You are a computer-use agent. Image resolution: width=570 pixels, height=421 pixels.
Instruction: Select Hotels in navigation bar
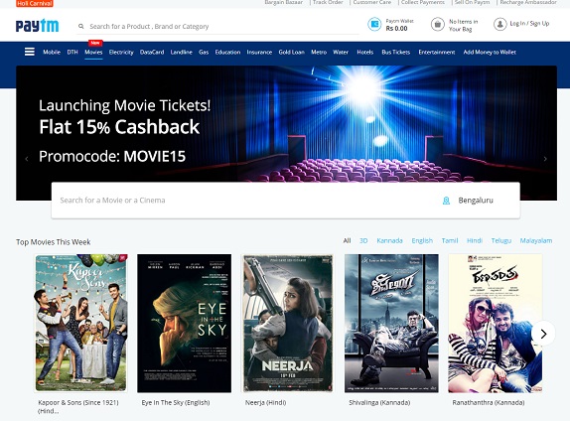click(365, 52)
